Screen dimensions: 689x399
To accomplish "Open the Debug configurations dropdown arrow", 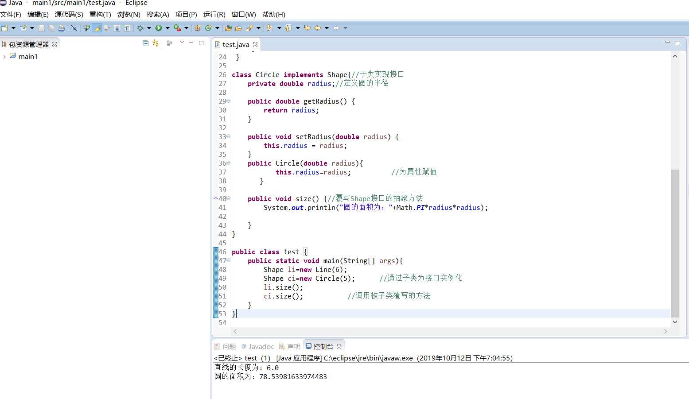I will coord(149,28).
